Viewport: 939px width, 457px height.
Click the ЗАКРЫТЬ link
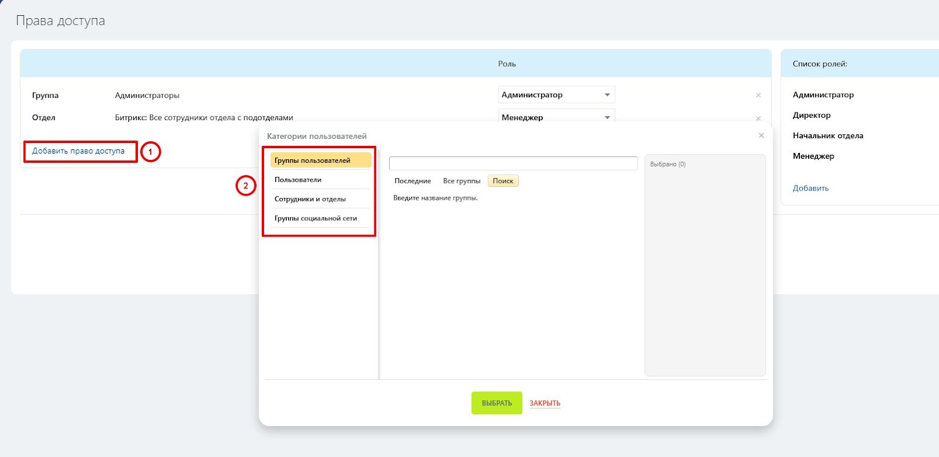(x=545, y=403)
